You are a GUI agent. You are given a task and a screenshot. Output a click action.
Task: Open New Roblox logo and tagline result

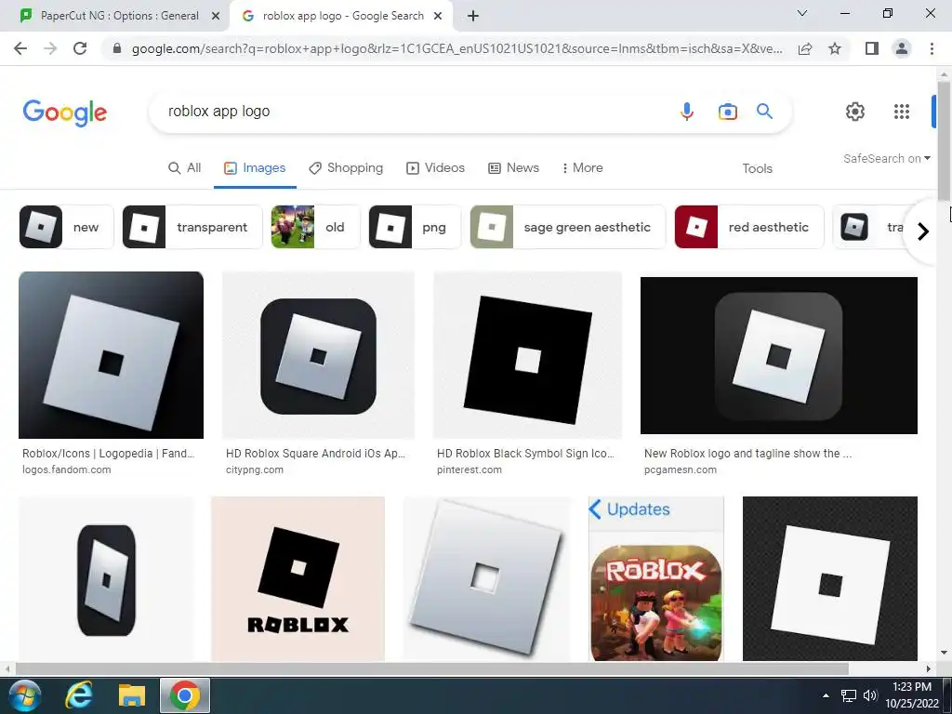tap(748, 454)
